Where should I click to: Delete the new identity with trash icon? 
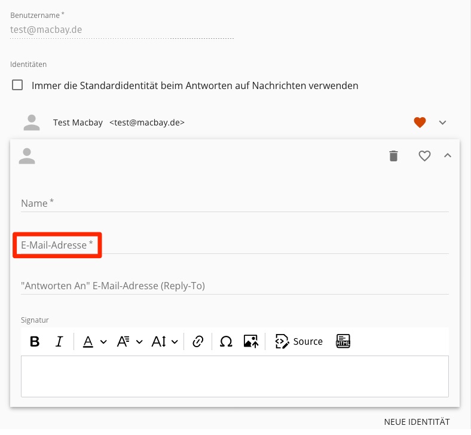(393, 157)
